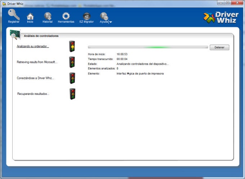Click the start time value 16:08:53
Image resolution: width=245 pixels, height=179 pixels.
(122, 54)
